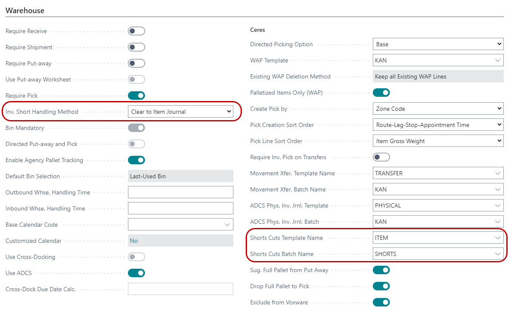Open Inv. Short Handling Method dropdown

[x=181, y=112]
